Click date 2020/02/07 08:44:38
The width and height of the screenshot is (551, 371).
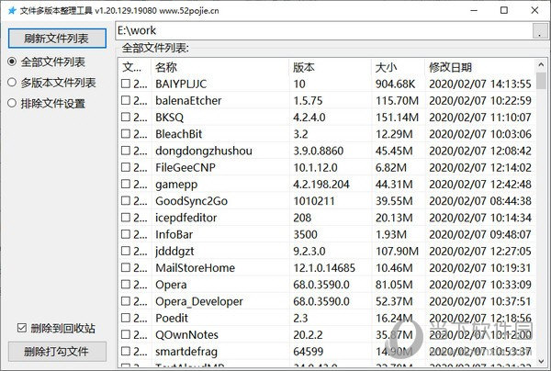pos(480,201)
